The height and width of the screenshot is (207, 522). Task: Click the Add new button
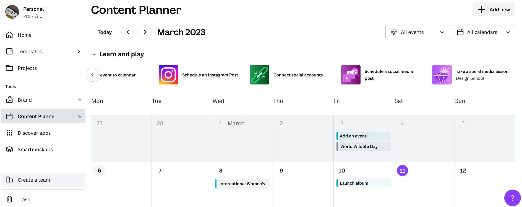(x=494, y=10)
